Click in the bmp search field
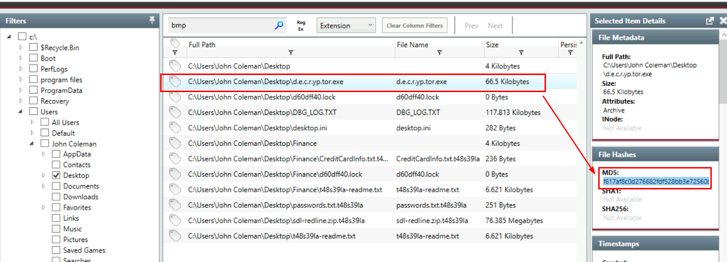 (221, 26)
